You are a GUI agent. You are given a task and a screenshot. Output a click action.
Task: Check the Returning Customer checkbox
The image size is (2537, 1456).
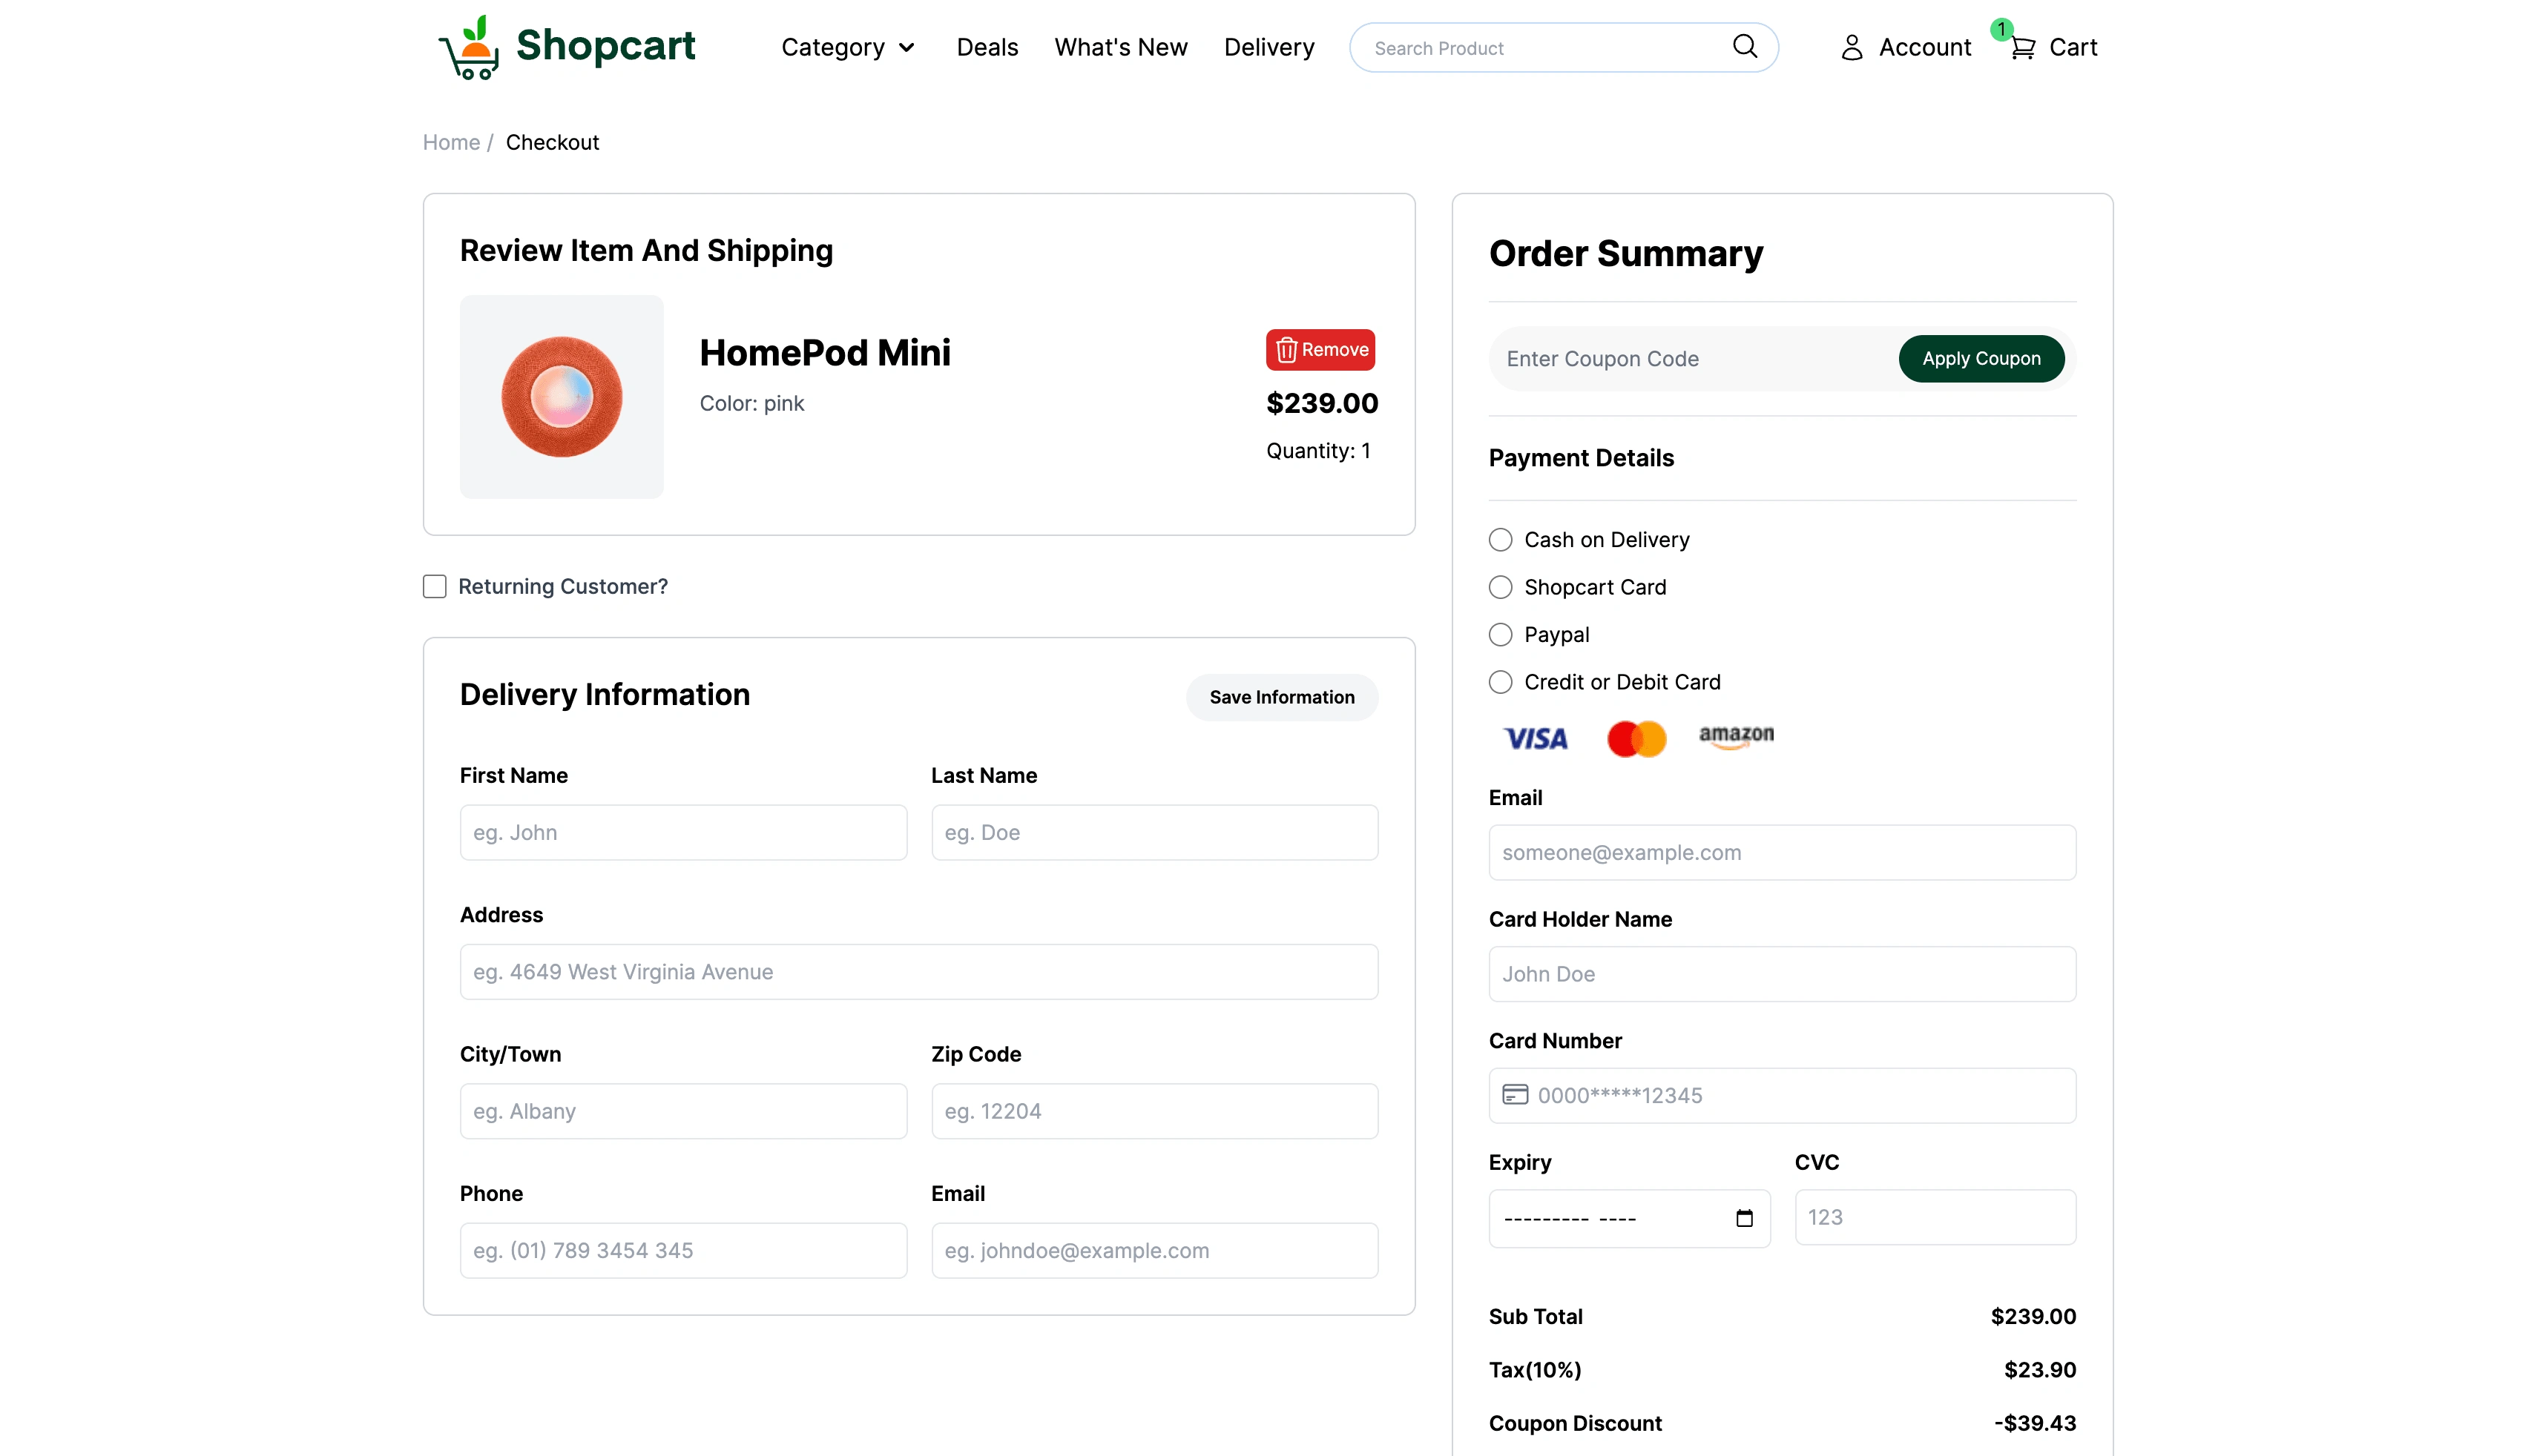434,586
